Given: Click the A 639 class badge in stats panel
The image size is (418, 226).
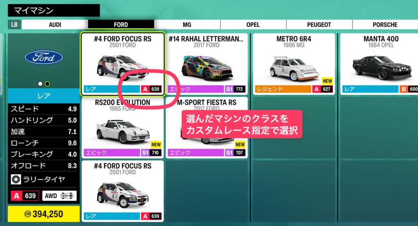Looking at the screenshot, I should (25, 196).
